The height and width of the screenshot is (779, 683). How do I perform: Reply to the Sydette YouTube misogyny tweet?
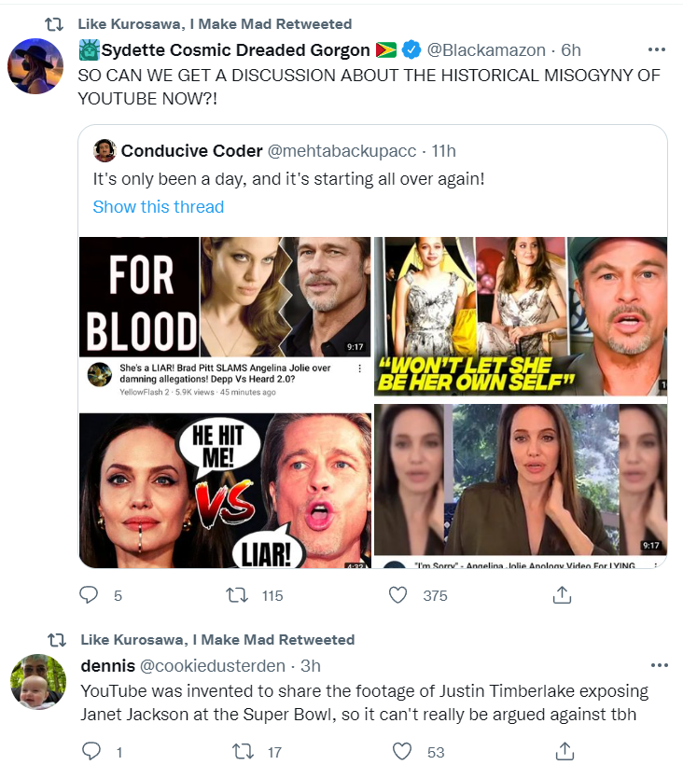[90, 594]
